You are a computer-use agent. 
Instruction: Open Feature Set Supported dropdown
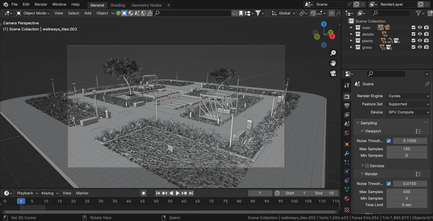[x=408, y=104]
